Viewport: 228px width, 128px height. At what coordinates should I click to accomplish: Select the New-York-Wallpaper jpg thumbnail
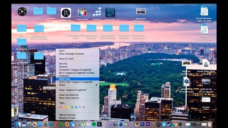click(x=141, y=11)
